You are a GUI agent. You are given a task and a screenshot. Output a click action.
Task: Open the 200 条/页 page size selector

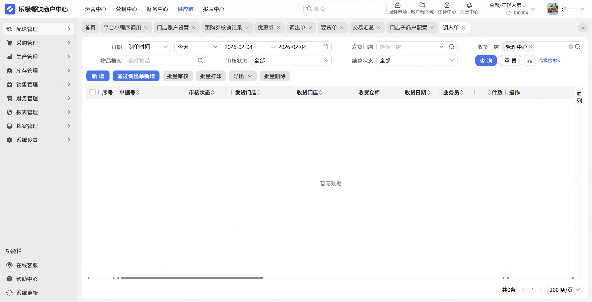pos(565,290)
